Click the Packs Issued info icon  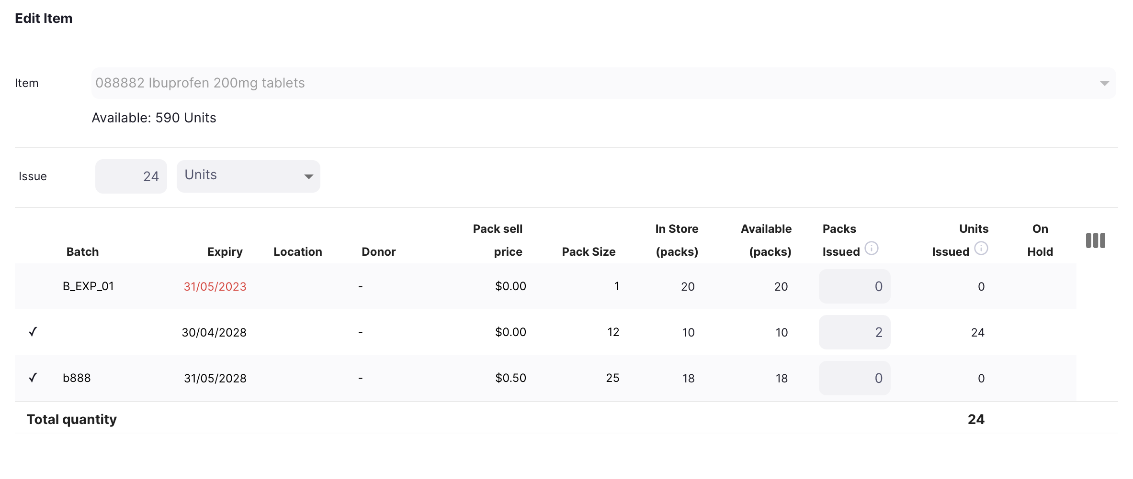(x=871, y=249)
